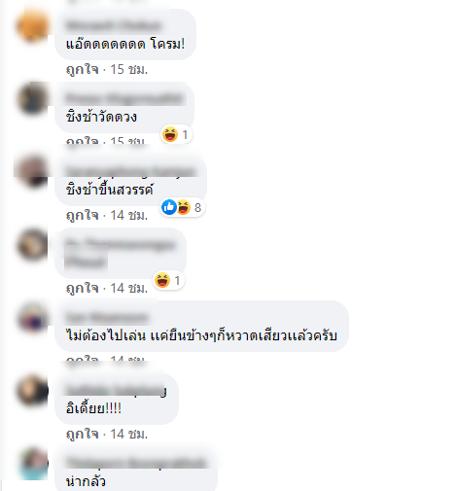
Task: Open haha reaction on the fully blurred comment
Action: point(162,280)
